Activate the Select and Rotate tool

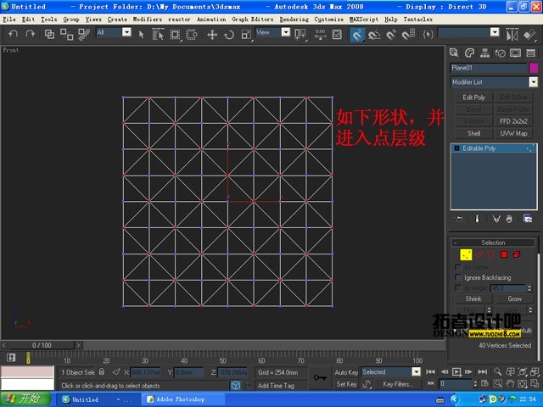229,34
